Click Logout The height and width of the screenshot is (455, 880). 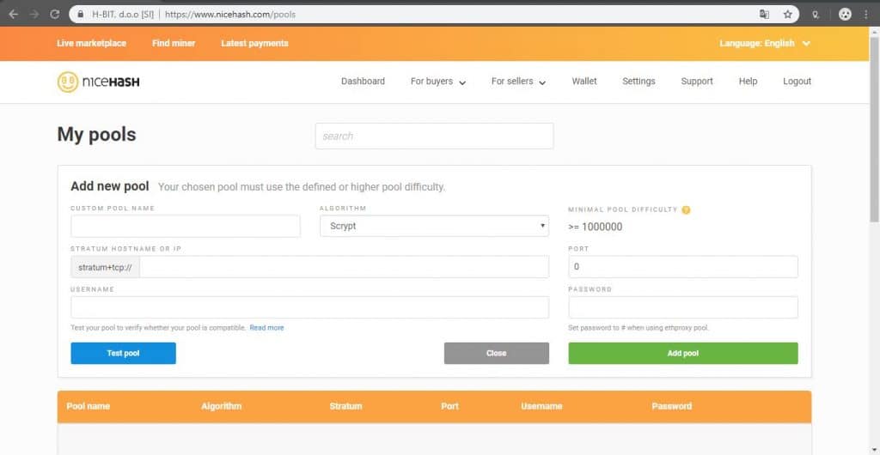(x=797, y=82)
